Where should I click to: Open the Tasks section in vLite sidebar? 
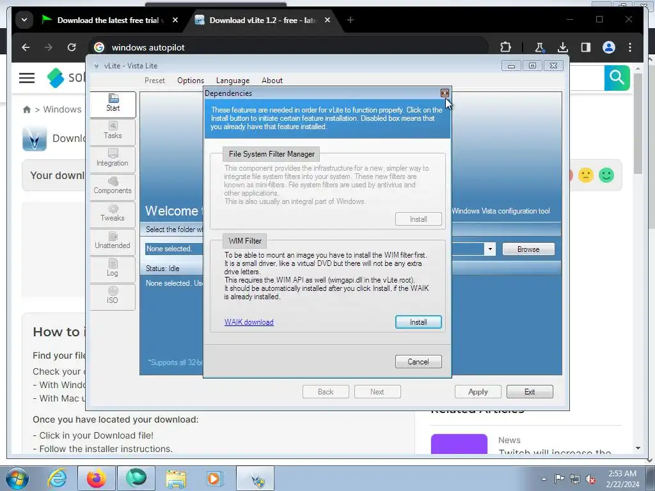tap(113, 132)
